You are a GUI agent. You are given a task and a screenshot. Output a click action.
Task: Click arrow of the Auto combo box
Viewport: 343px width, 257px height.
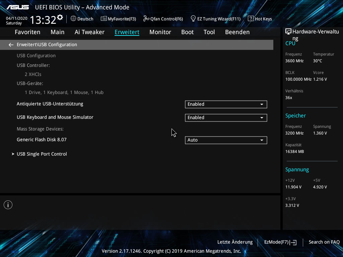pos(262,140)
